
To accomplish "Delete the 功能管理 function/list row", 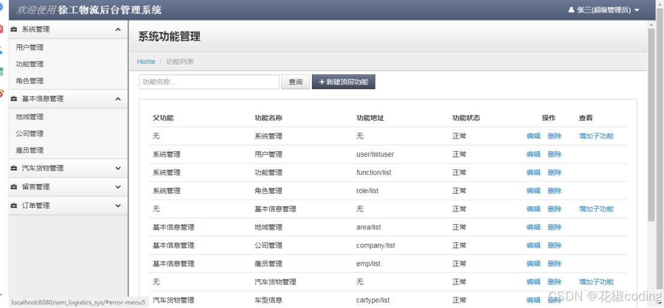I will click(x=555, y=172).
